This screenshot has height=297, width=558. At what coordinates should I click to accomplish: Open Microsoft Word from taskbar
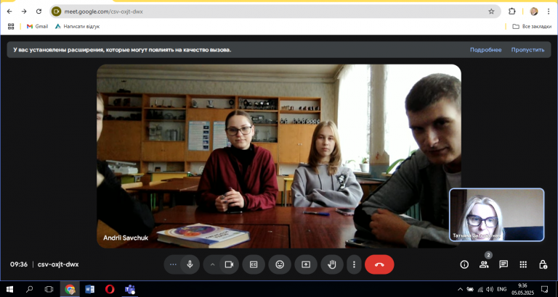point(89,289)
